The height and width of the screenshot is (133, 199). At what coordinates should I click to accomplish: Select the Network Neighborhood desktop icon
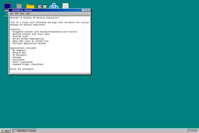point(42,6)
